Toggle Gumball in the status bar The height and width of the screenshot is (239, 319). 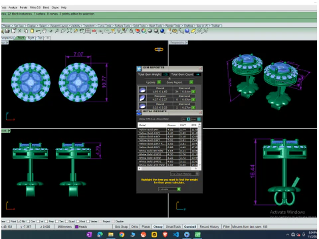[x=190, y=226]
